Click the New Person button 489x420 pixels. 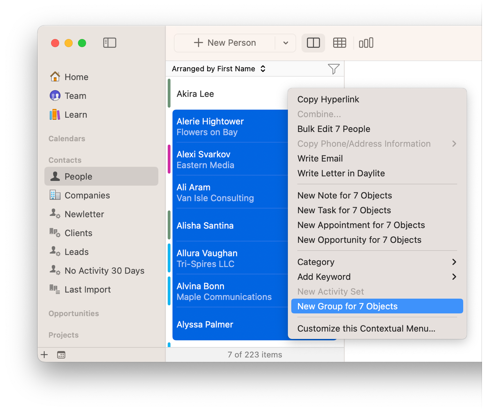(225, 43)
